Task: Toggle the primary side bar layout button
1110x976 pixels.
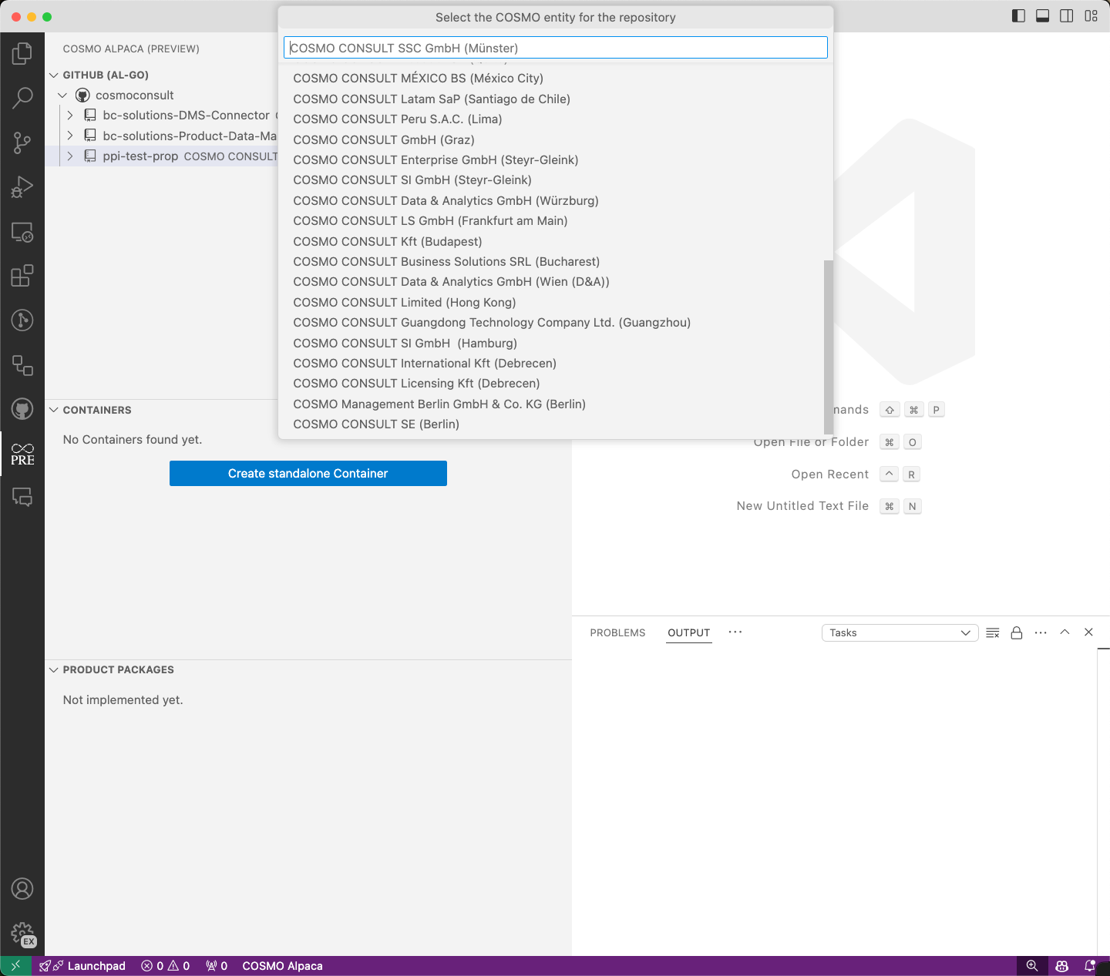Action: [x=1018, y=16]
